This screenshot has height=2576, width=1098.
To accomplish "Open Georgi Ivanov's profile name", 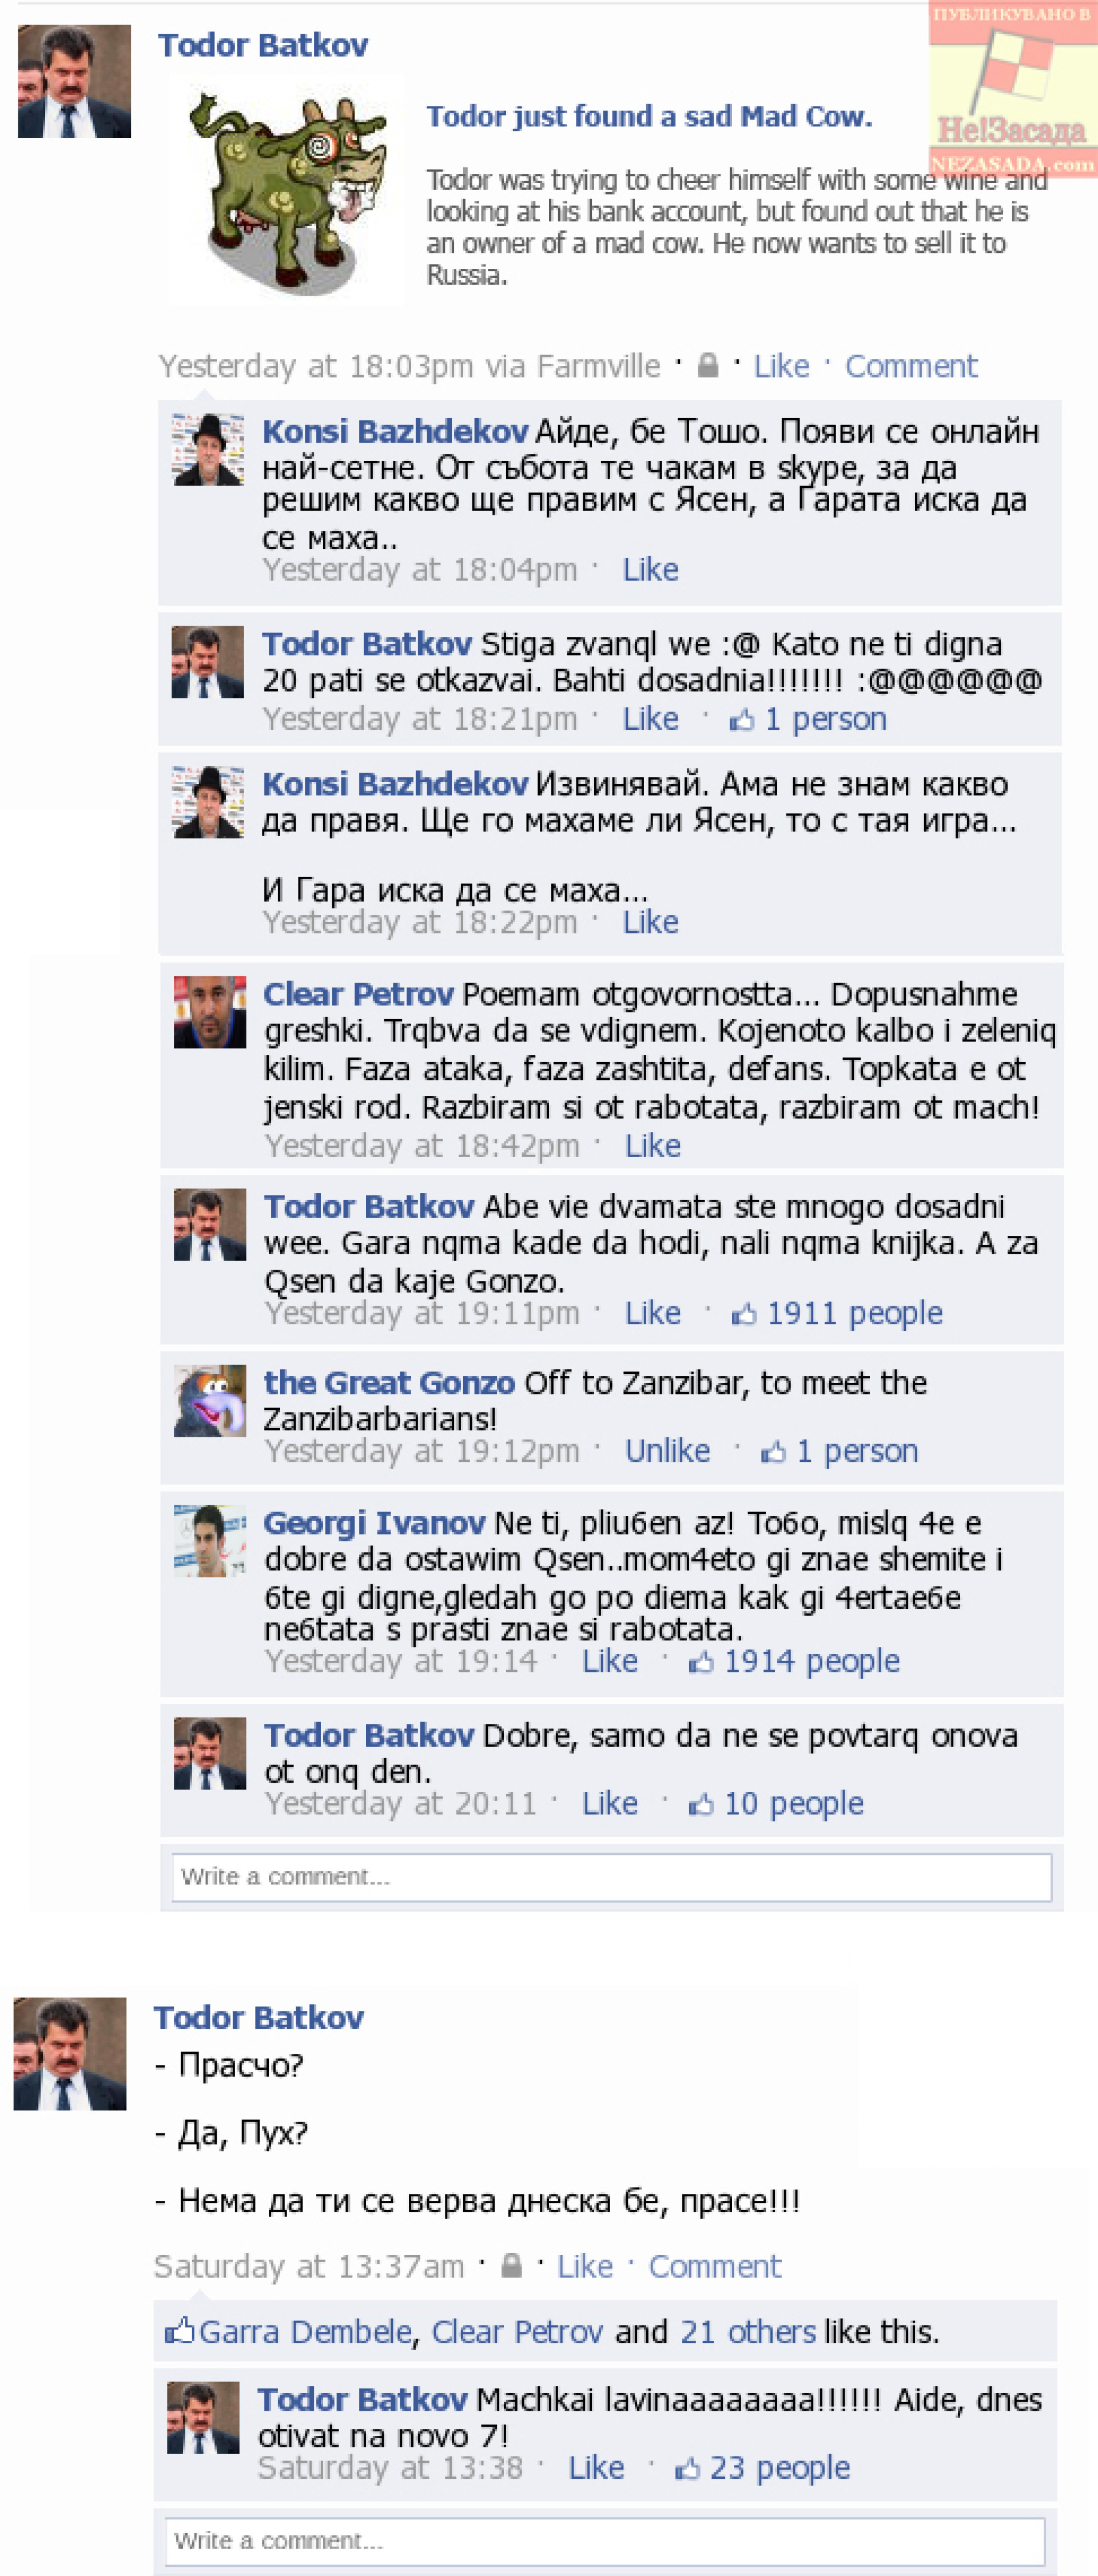I will [374, 1523].
